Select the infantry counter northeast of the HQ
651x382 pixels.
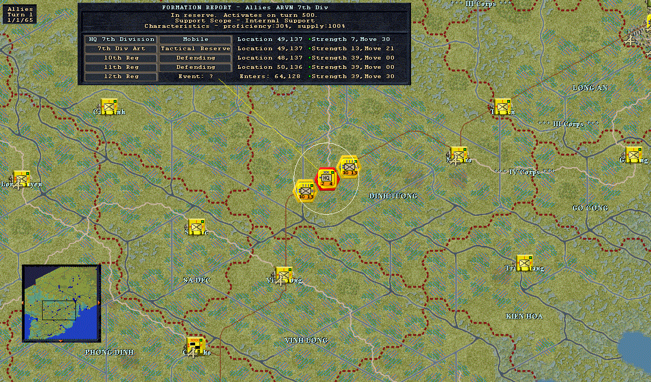pos(349,167)
